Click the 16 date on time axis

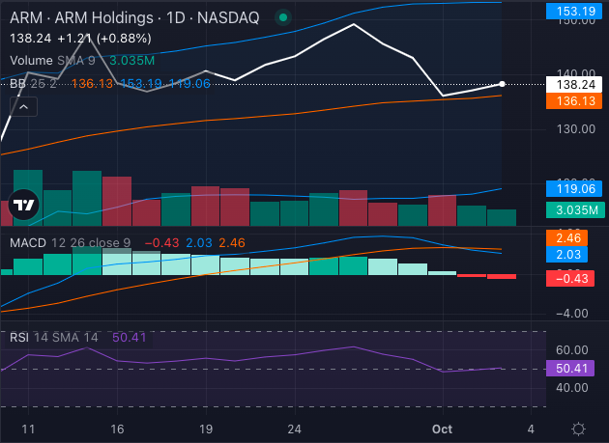click(117, 429)
